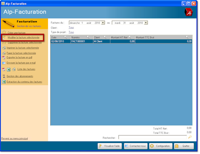Viewport: 200px width, 154px height.
Task: Click the magnifier icon in the Numéro column header
Action: (x=88, y=38)
